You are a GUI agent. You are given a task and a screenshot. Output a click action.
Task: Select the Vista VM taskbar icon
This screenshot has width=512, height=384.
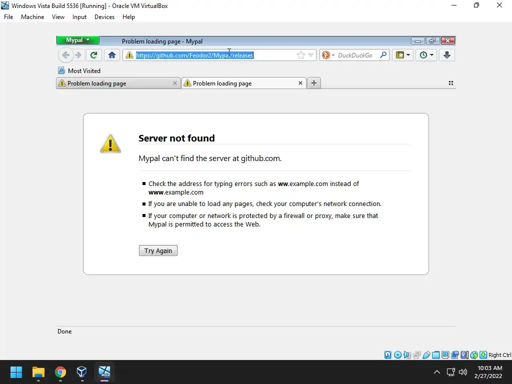click(x=104, y=372)
